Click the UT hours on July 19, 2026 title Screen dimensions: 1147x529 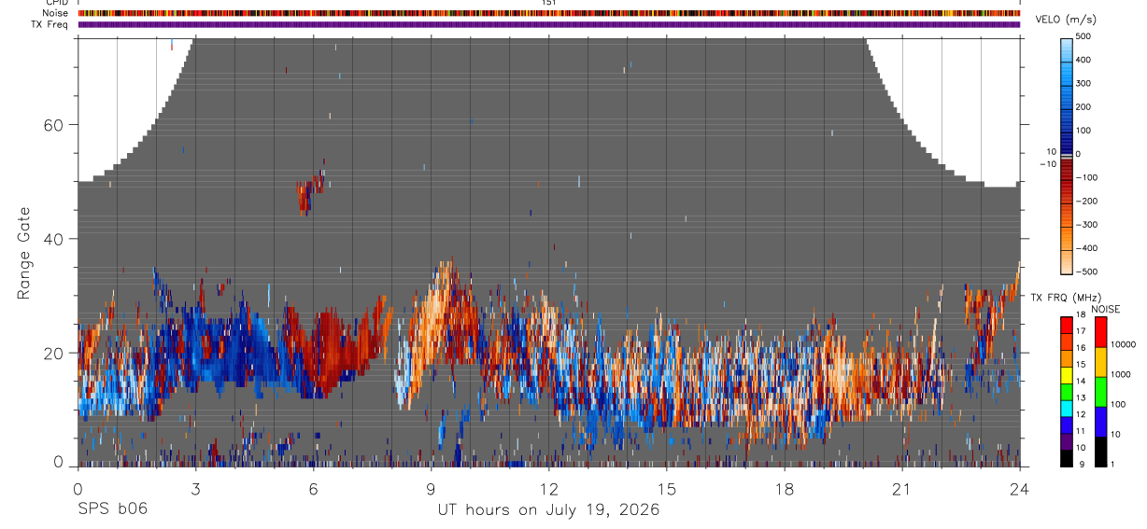click(x=549, y=510)
